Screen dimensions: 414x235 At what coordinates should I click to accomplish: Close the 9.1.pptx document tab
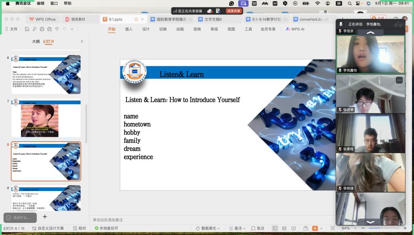click(142, 19)
